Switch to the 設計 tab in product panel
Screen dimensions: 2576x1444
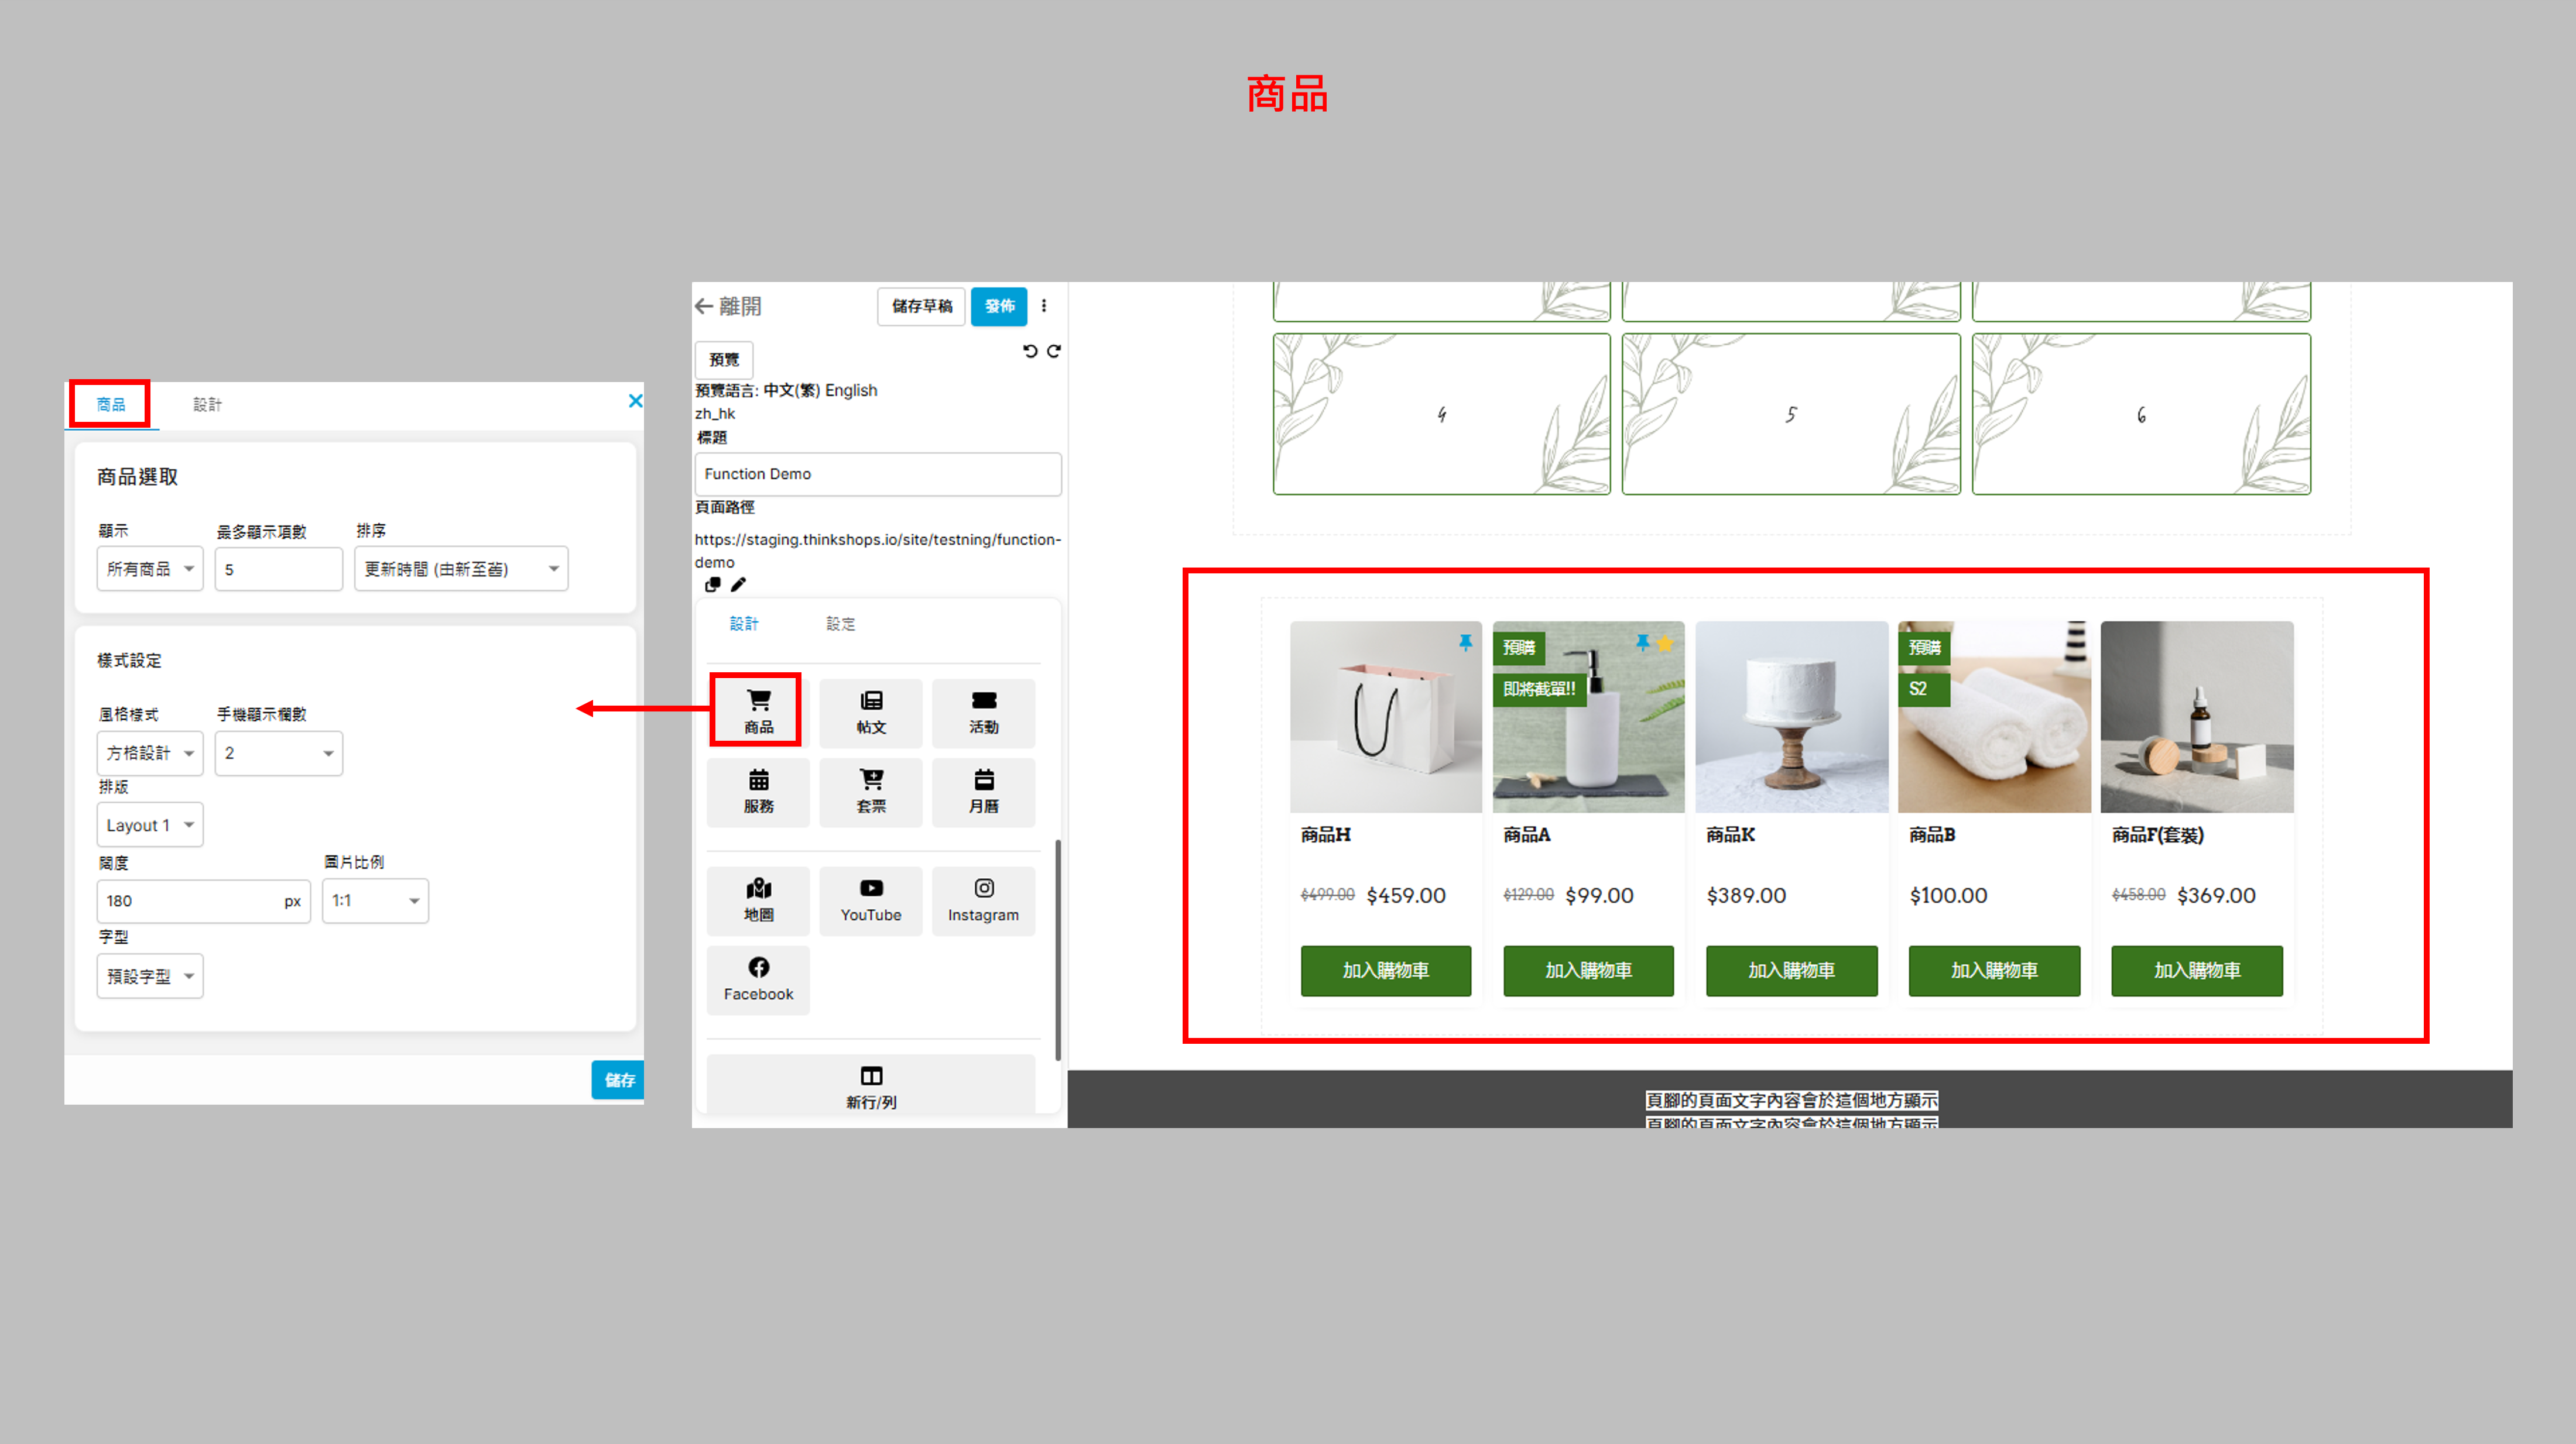[x=207, y=405]
